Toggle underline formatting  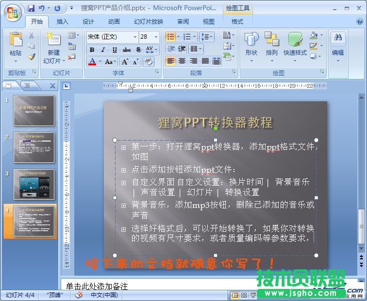115,50
